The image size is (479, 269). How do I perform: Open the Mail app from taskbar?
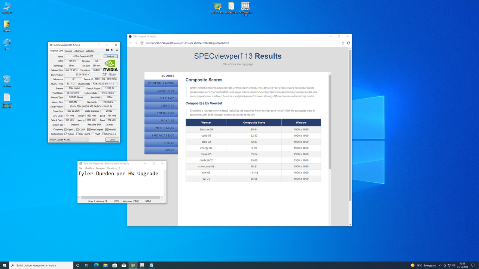(x=123, y=265)
